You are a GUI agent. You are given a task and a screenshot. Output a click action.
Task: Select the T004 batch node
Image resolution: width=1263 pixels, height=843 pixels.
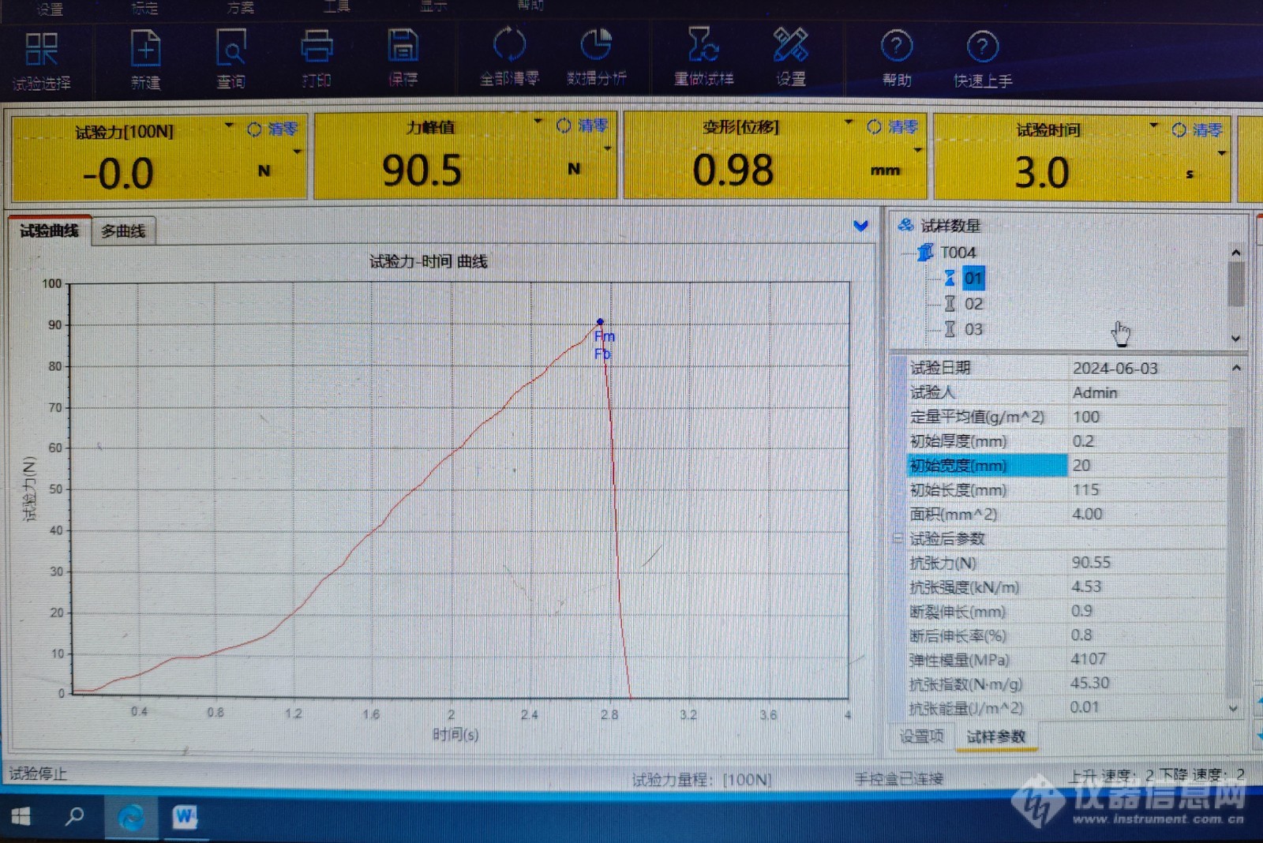(x=958, y=253)
